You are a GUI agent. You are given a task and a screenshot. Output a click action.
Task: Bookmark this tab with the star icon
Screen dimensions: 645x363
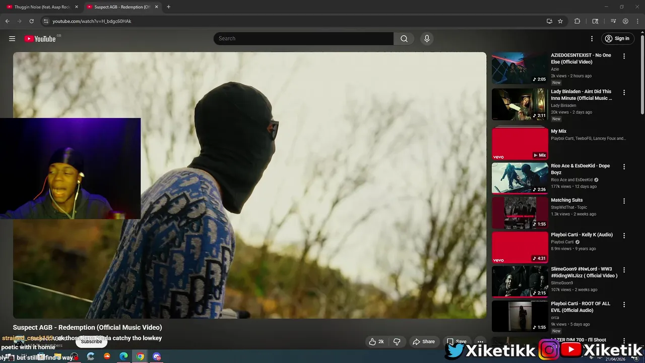tap(560, 21)
